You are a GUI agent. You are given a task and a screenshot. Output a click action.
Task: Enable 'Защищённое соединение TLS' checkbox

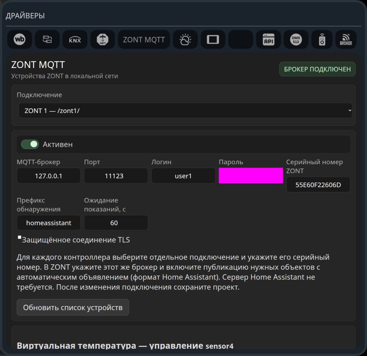click(19, 238)
